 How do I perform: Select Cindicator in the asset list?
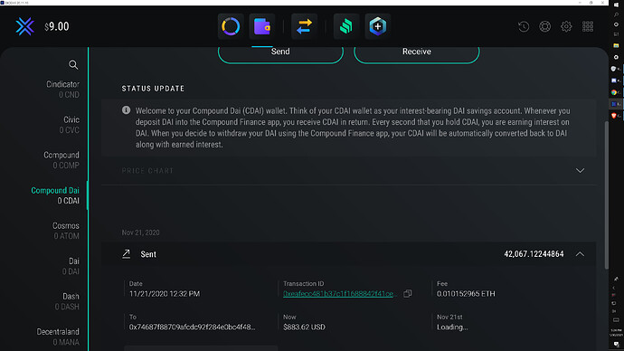pyautogui.click(x=63, y=90)
